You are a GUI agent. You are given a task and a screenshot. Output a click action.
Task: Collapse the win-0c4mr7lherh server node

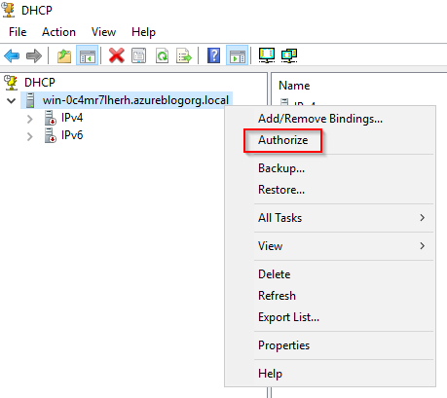point(12,100)
